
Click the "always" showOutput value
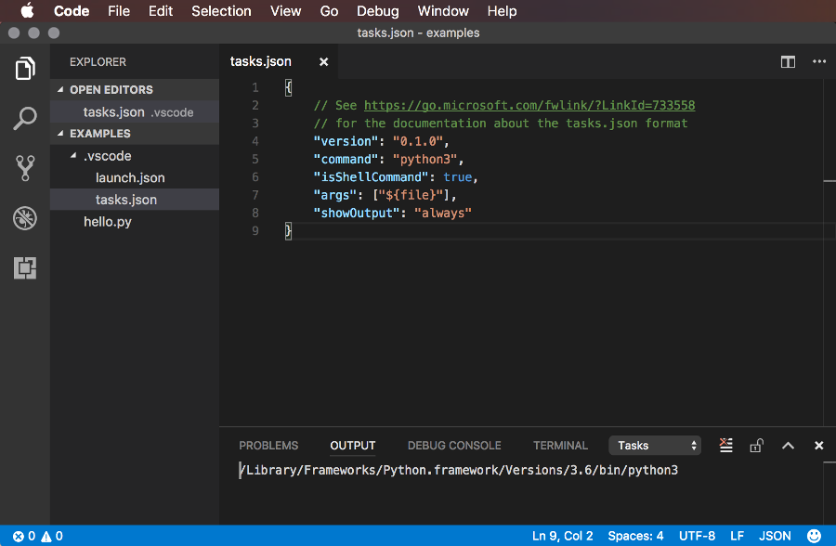point(443,213)
